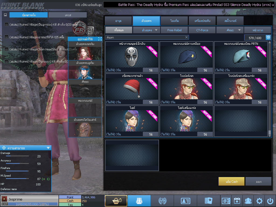Tick the Ruined Village ปืนกลเบา Kill mission checkbox
The width and height of the screenshot is (276, 207).
point(6,61)
